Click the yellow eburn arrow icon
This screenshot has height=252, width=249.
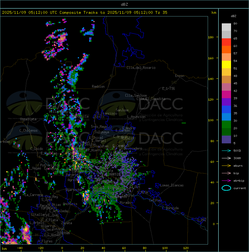pyautogui.click(x=226, y=166)
